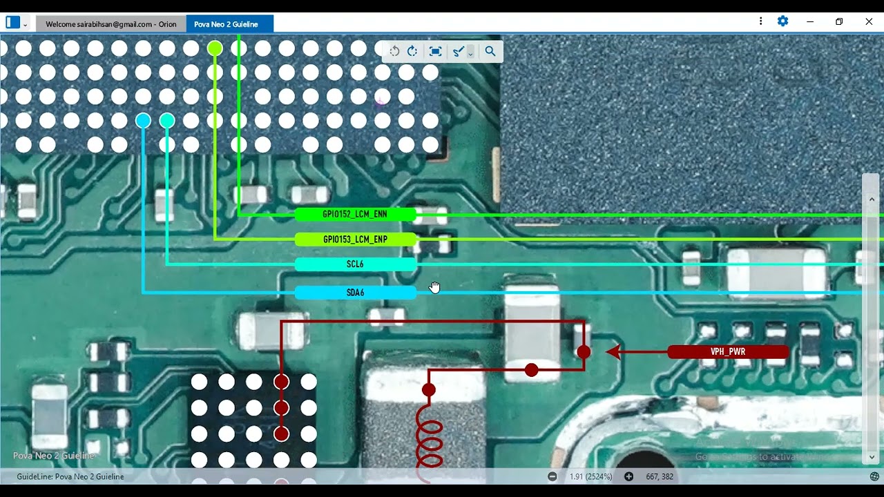Click the zoom value 1.91 (2524%)
This screenshot has height=497, width=884.
[591, 476]
